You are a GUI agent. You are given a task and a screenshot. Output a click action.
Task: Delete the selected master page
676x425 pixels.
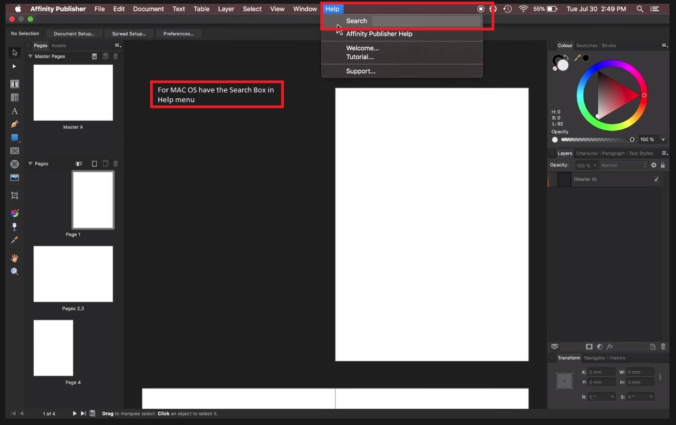point(115,56)
